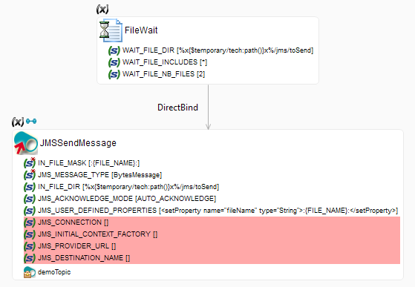Click parameter icon of IN_FILE_DIR
The height and width of the screenshot is (287, 415).
pyautogui.click(x=30, y=187)
